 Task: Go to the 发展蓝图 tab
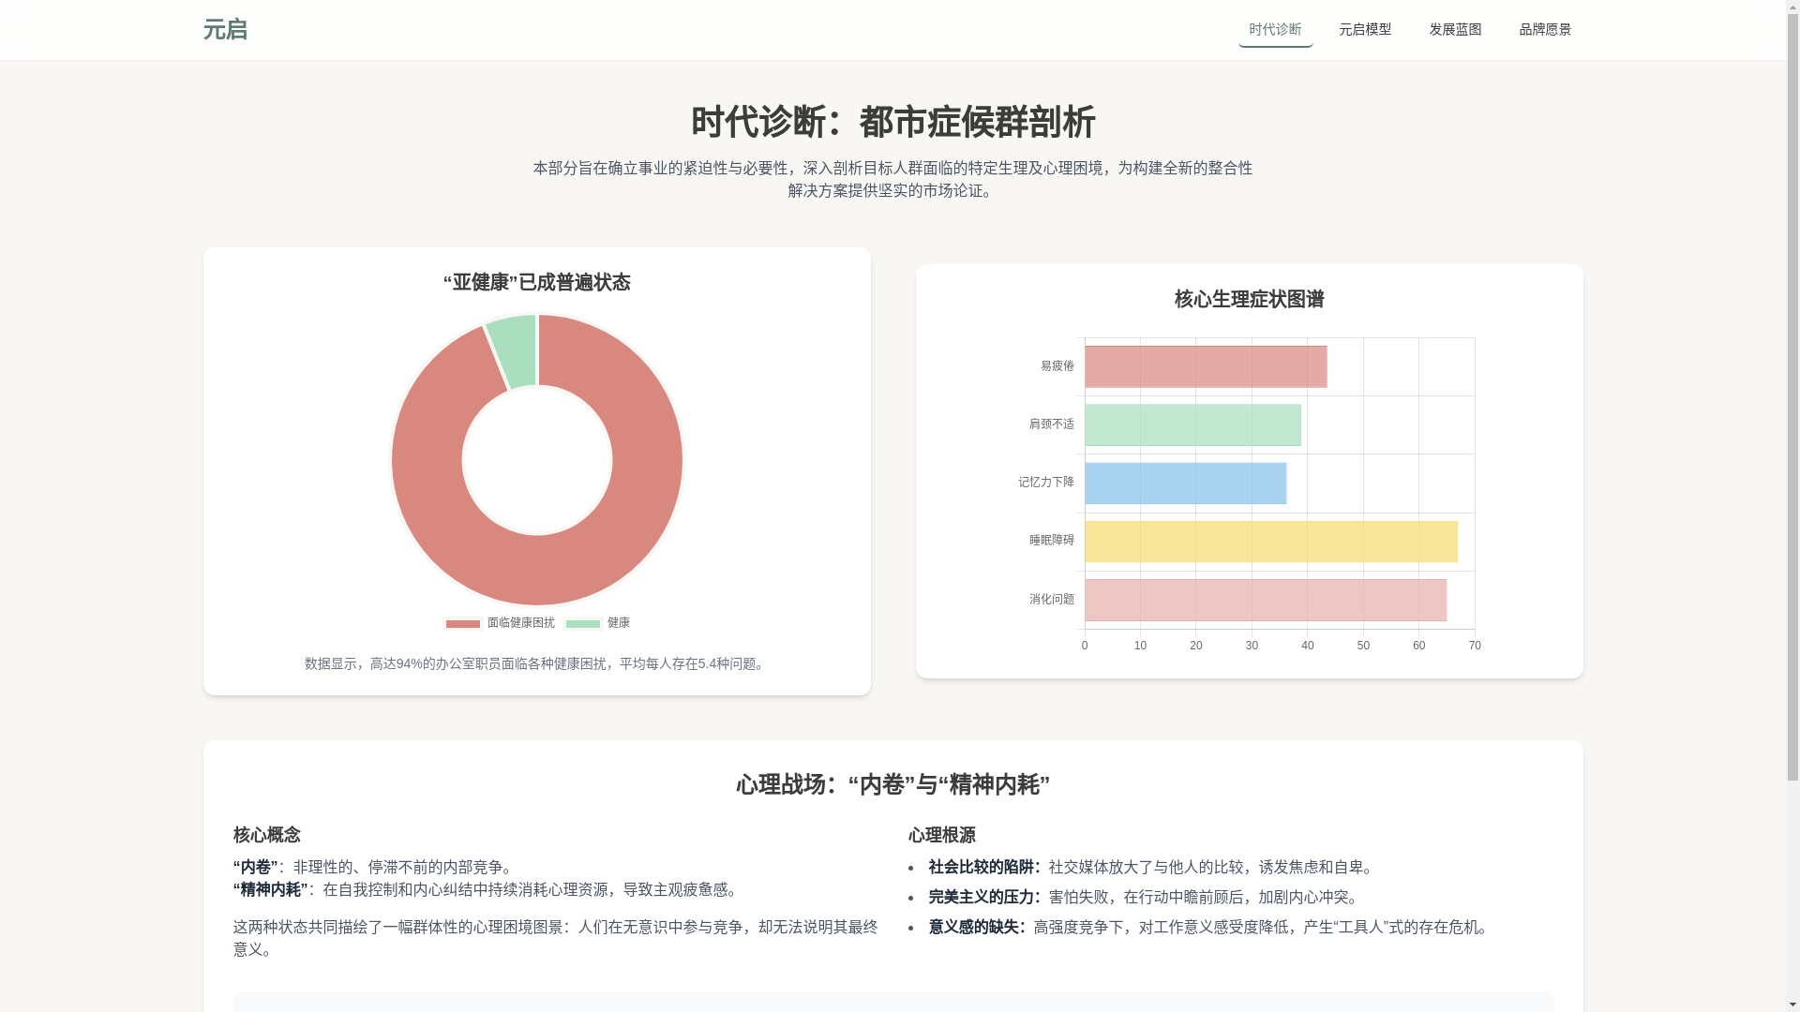[x=1455, y=30]
